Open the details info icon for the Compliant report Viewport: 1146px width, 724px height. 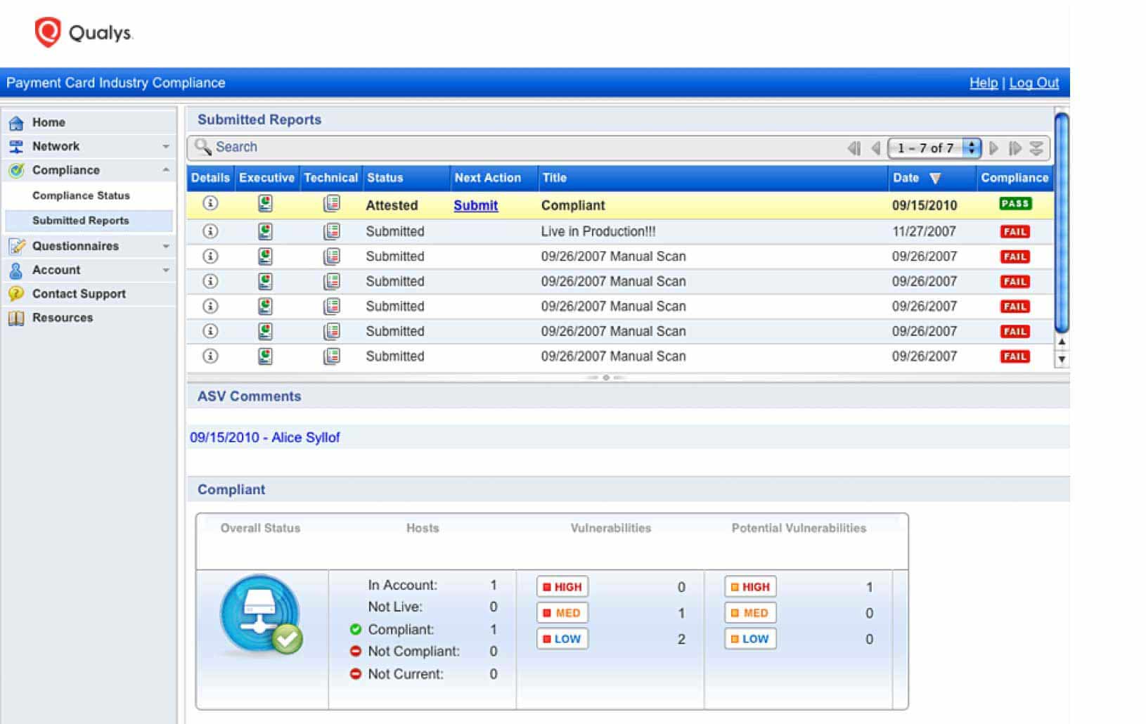[210, 205]
